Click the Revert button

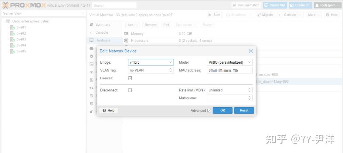pyautogui.click(x=207, y=25)
